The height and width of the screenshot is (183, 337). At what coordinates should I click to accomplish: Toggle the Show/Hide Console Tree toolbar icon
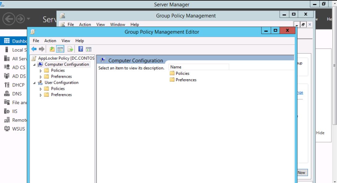coord(60,49)
